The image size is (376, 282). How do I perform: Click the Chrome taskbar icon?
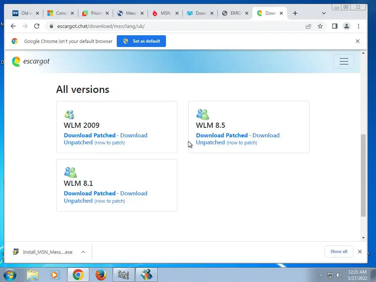(78, 275)
